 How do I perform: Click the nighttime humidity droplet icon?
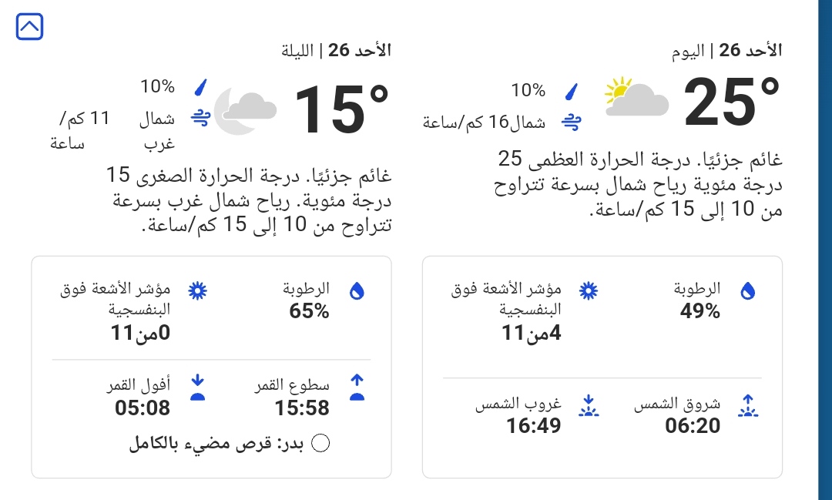357,291
